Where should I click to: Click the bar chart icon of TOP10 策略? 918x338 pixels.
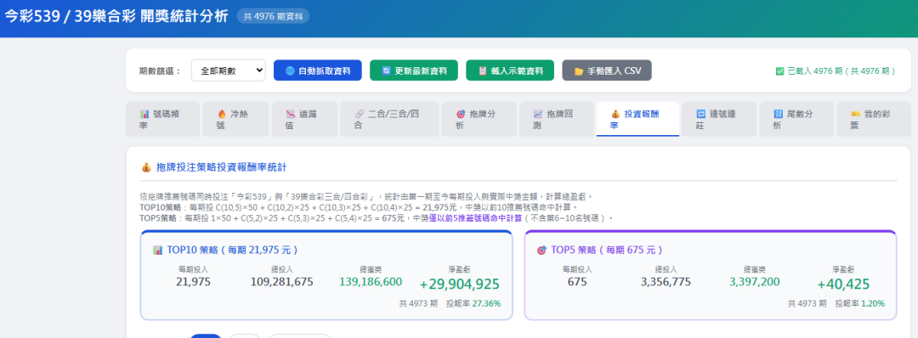click(157, 250)
